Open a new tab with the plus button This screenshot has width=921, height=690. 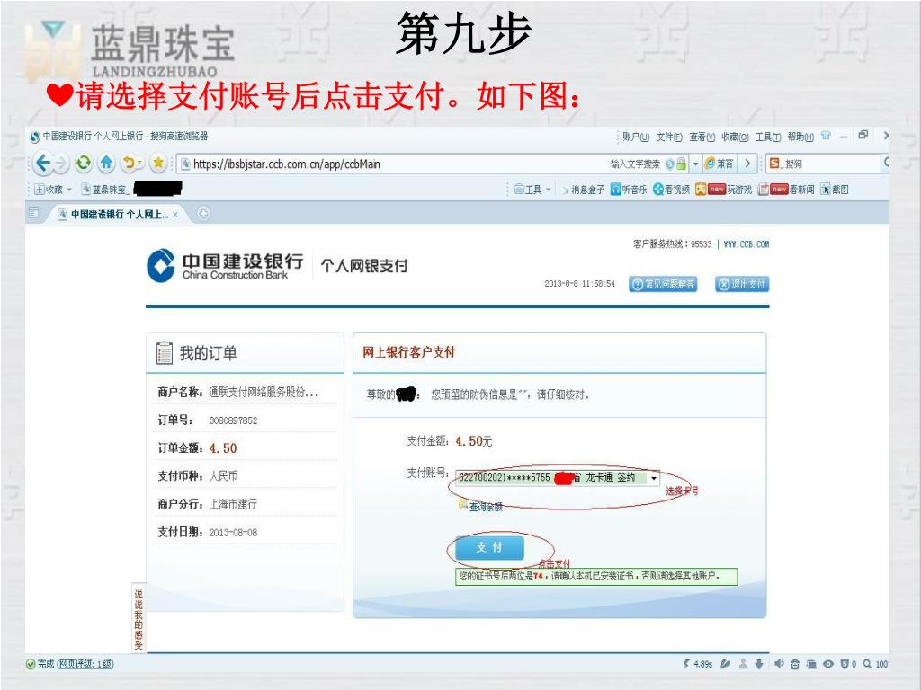point(203,214)
